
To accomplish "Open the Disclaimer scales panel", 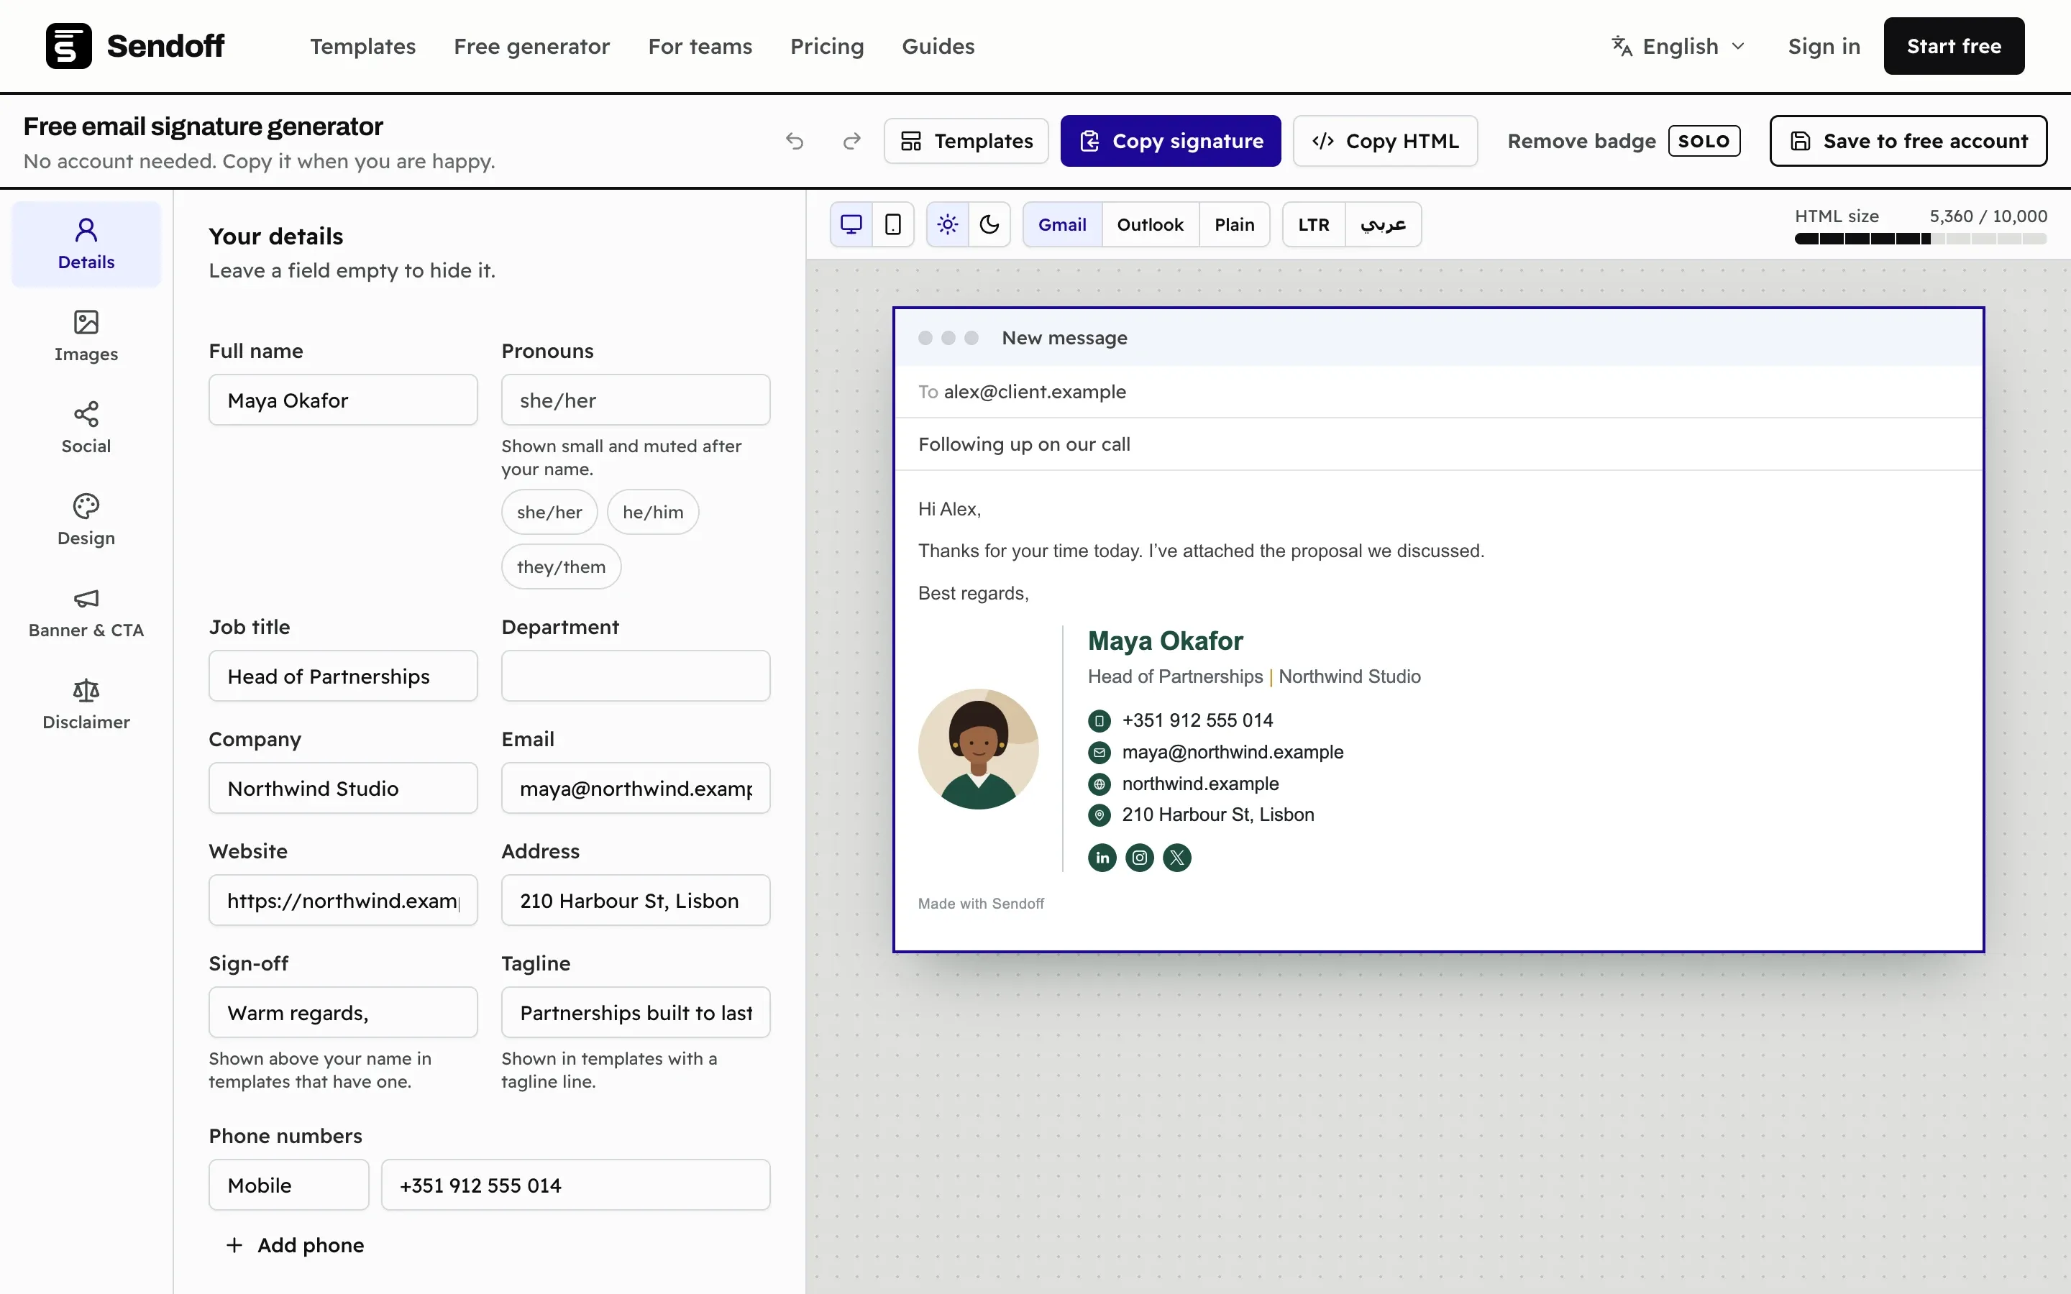I will coord(86,705).
